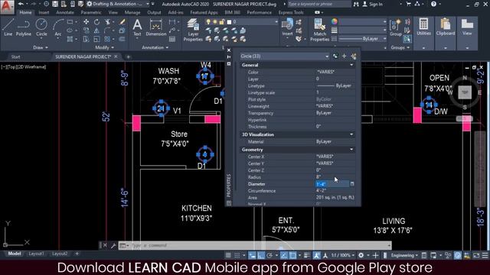Click the Table tool icon
Screen dimensions: 490x275
tap(172, 39)
